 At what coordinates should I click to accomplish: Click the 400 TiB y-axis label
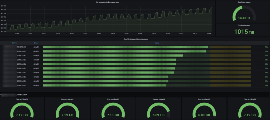(3, 28)
